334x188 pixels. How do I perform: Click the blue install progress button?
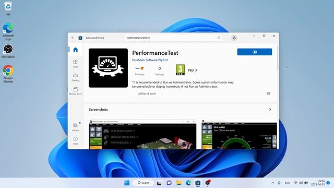[255, 52]
